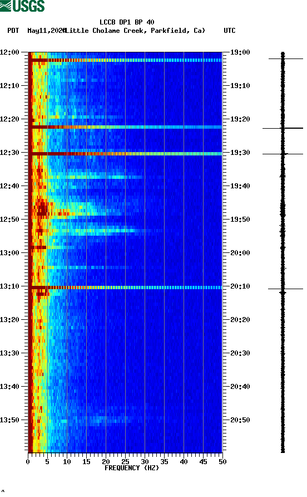
Task: Click the 19:50 UTC time label
Action: coord(240,220)
